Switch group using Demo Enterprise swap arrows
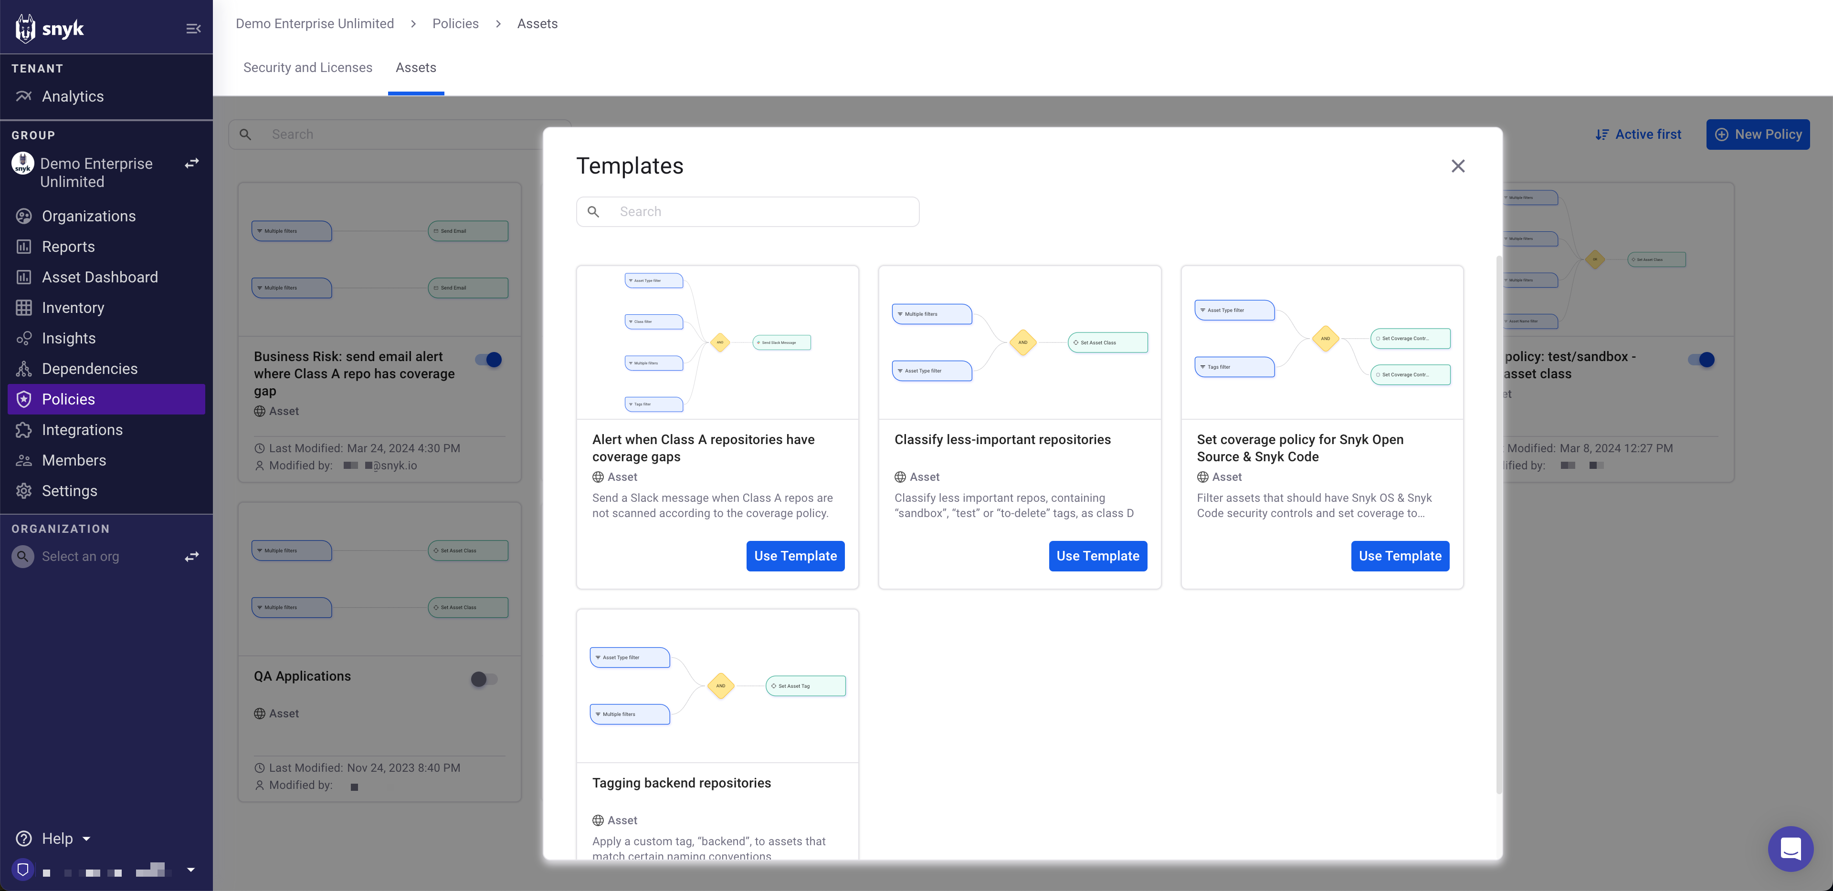This screenshot has width=1833, height=891. coord(191,164)
